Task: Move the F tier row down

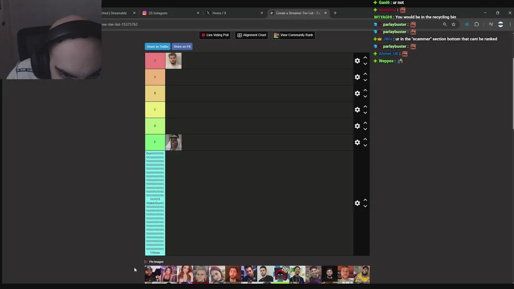Action: [x=365, y=145]
